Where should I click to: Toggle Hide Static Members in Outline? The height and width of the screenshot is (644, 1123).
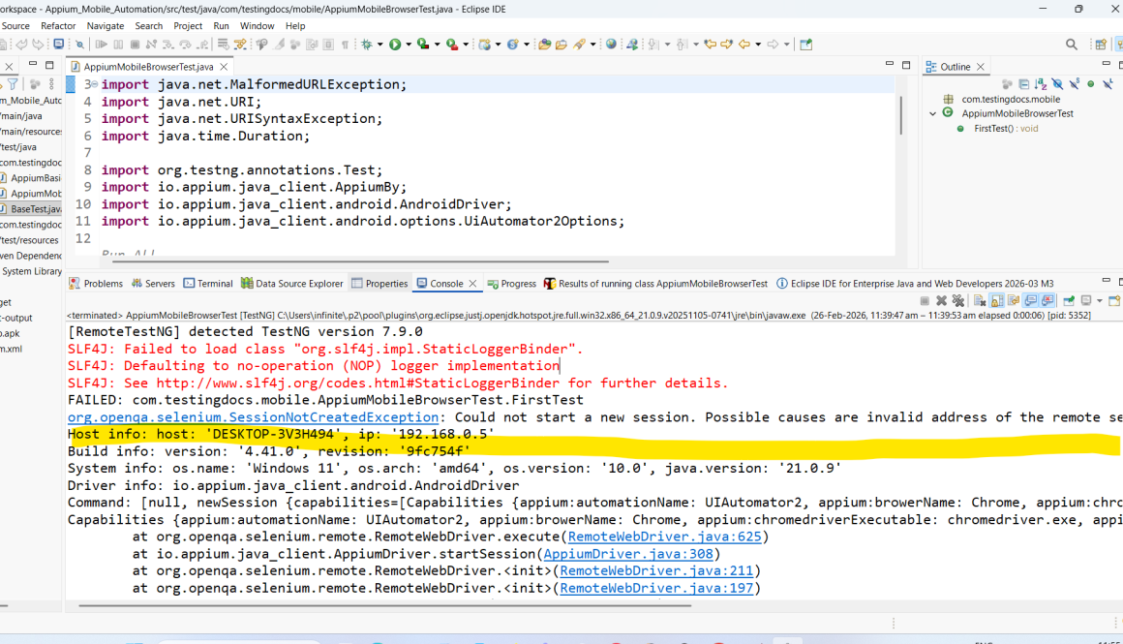[x=1074, y=84]
